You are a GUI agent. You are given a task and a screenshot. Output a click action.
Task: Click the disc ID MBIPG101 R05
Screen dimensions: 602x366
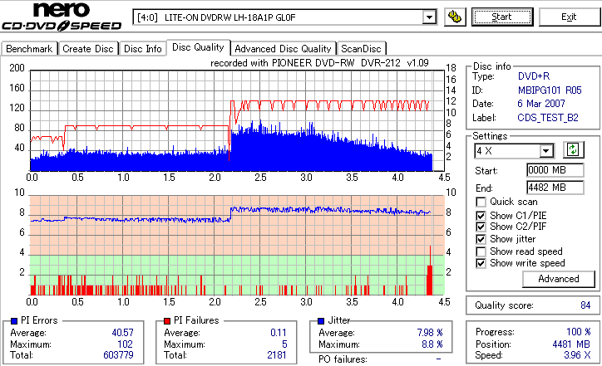click(550, 90)
